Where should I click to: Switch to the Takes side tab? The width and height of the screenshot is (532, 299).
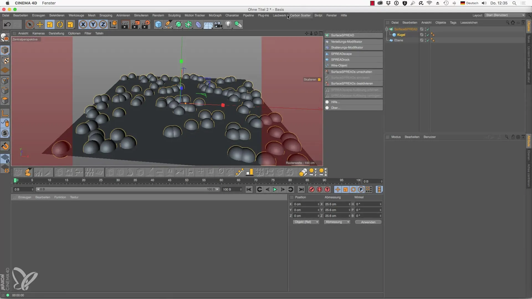point(529,39)
